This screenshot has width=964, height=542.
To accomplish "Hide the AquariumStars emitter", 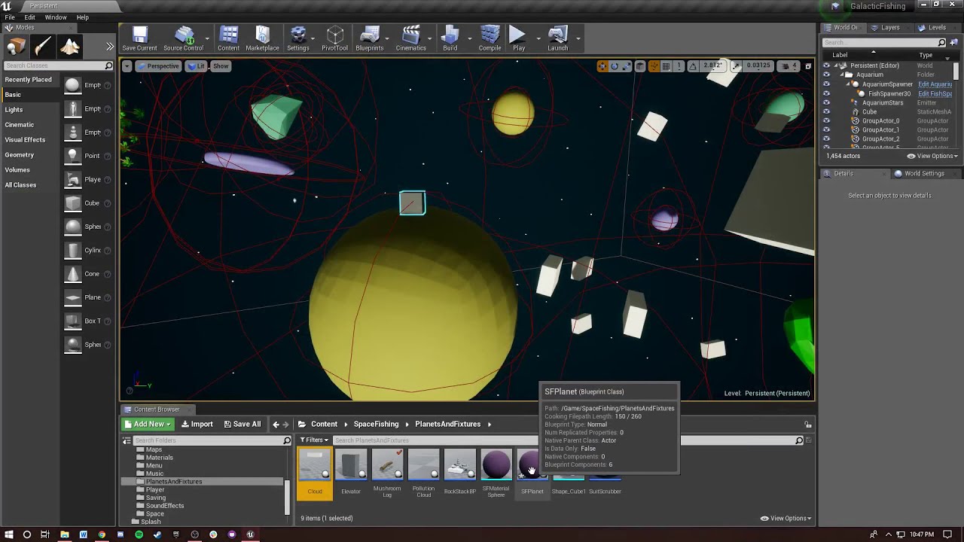I will point(826,102).
